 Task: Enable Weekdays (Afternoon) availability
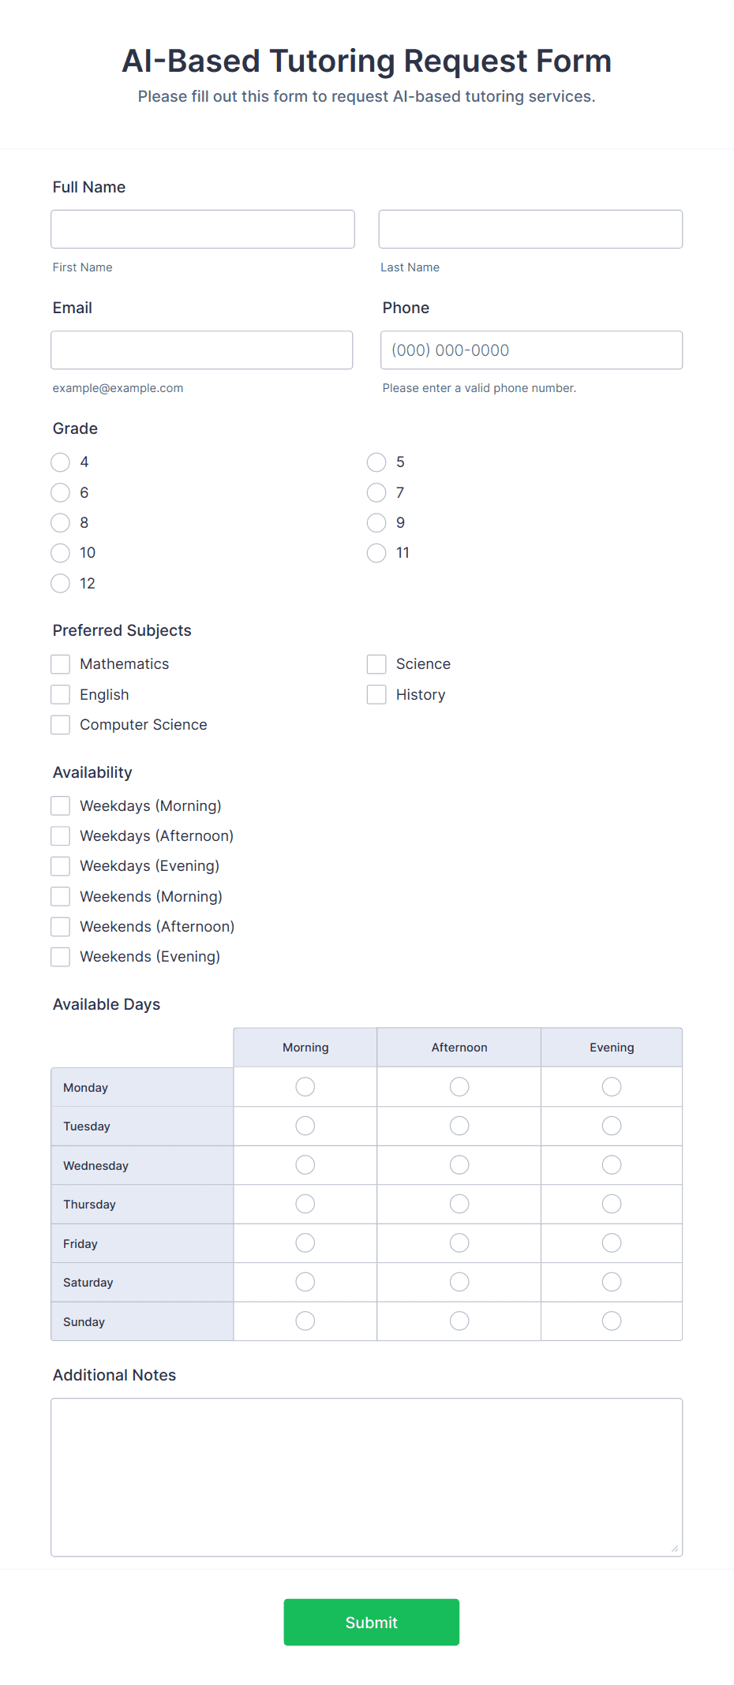[x=60, y=835]
